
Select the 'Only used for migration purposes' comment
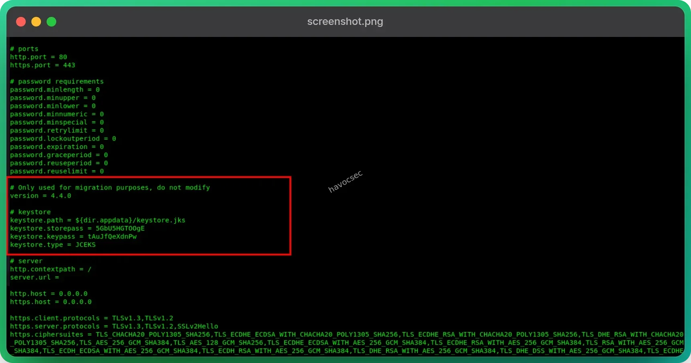110,188
